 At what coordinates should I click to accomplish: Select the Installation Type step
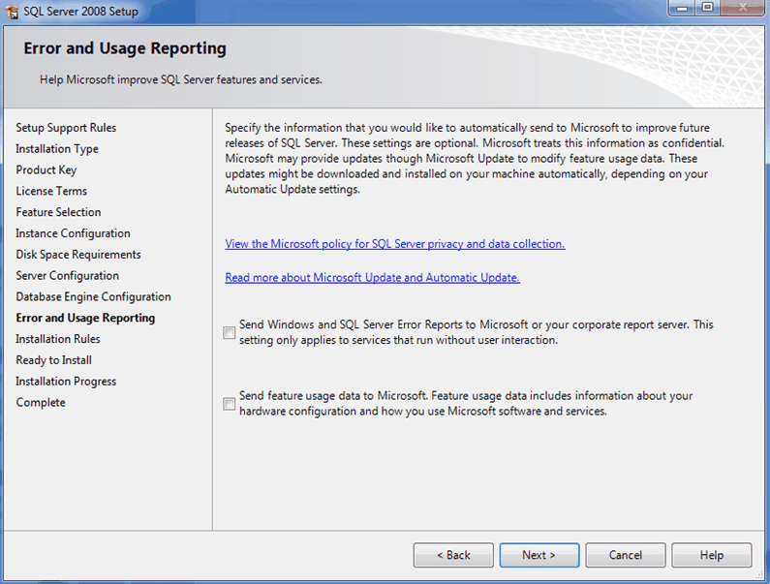point(57,149)
